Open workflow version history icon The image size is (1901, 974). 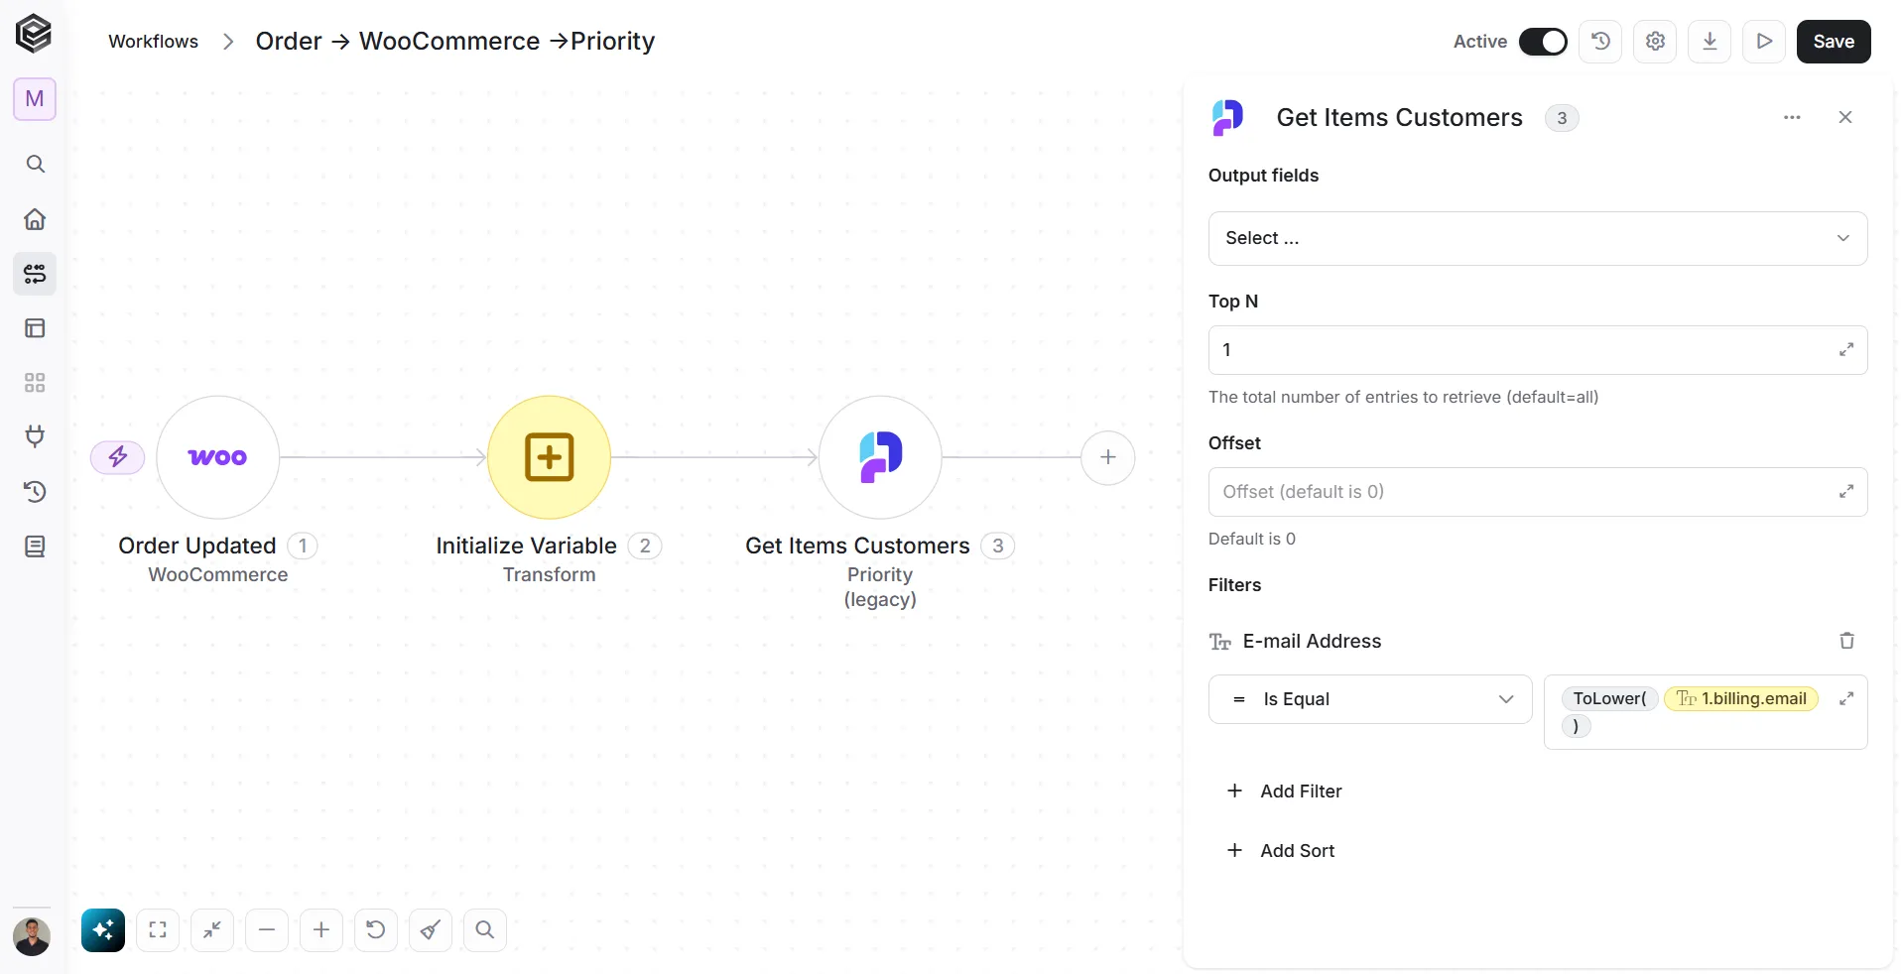1600,42
